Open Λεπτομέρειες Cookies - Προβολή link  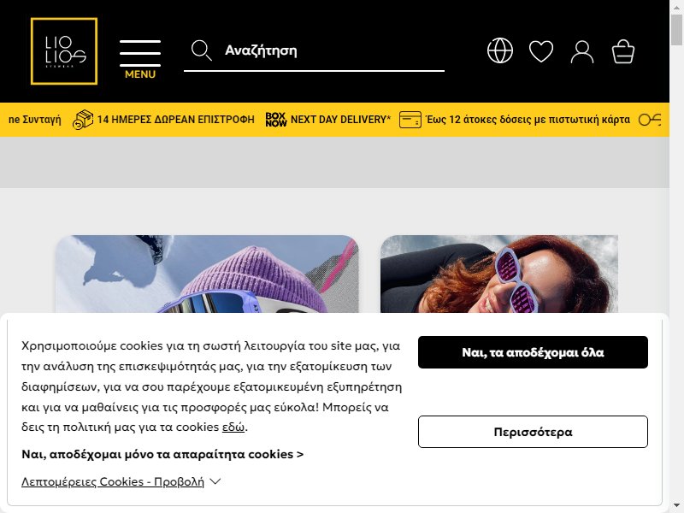pos(113,481)
